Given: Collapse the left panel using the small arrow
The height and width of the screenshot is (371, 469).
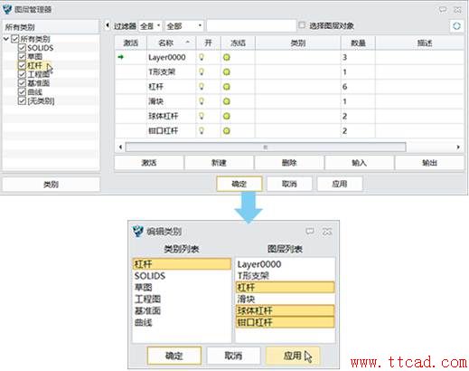Looking at the screenshot, I should click(x=107, y=25).
